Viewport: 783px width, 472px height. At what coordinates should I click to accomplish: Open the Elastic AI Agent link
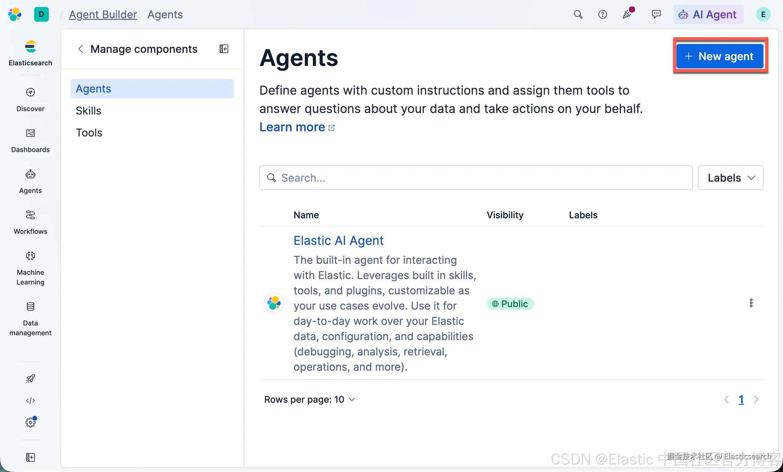(338, 241)
